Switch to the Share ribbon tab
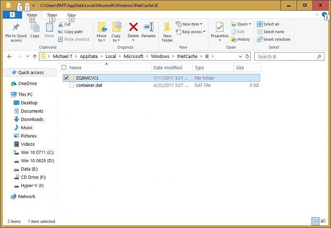The height and width of the screenshot is (228, 331). click(x=52, y=15)
